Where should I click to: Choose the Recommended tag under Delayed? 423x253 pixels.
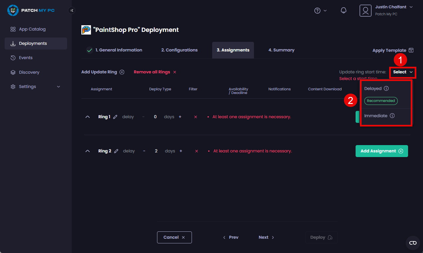click(x=381, y=100)
